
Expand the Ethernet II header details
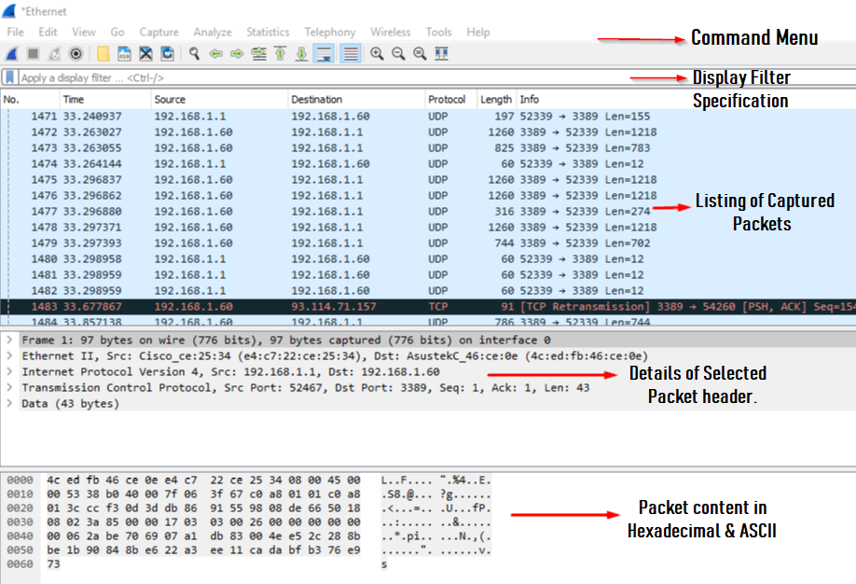tap(9, 356)
